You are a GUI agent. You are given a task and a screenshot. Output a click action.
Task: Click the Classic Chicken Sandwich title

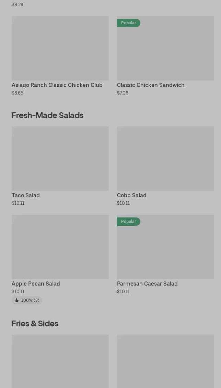[x=151, y=85]
